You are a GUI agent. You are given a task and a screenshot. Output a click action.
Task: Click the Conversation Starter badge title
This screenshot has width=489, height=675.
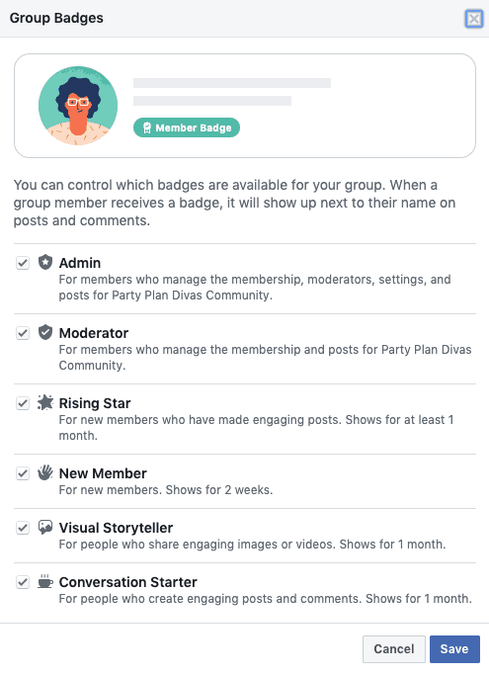127,582
